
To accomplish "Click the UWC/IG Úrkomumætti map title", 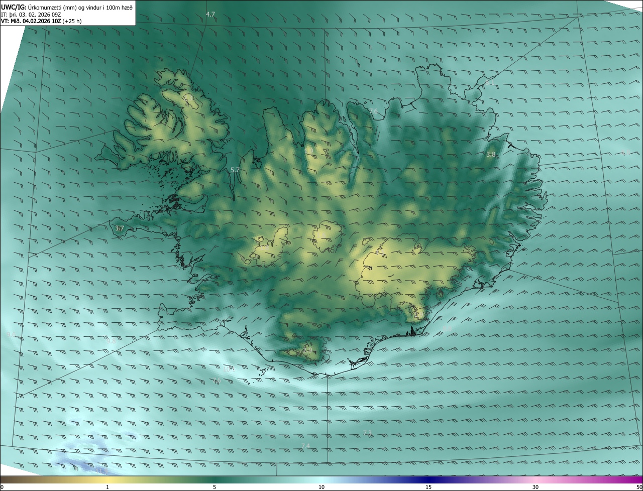I will 66,7.
